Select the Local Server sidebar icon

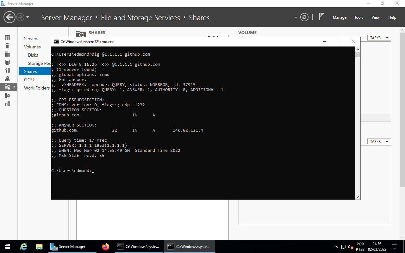(x=7, y=46)
